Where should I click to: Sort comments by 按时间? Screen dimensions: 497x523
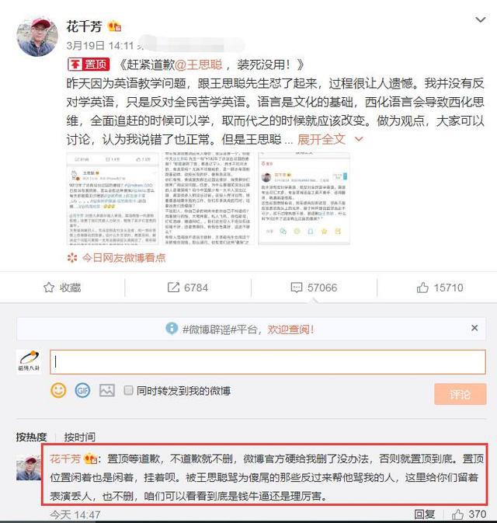(x=80, y=437)
